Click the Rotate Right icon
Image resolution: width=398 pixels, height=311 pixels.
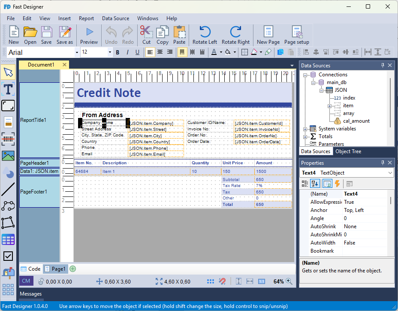235,35
